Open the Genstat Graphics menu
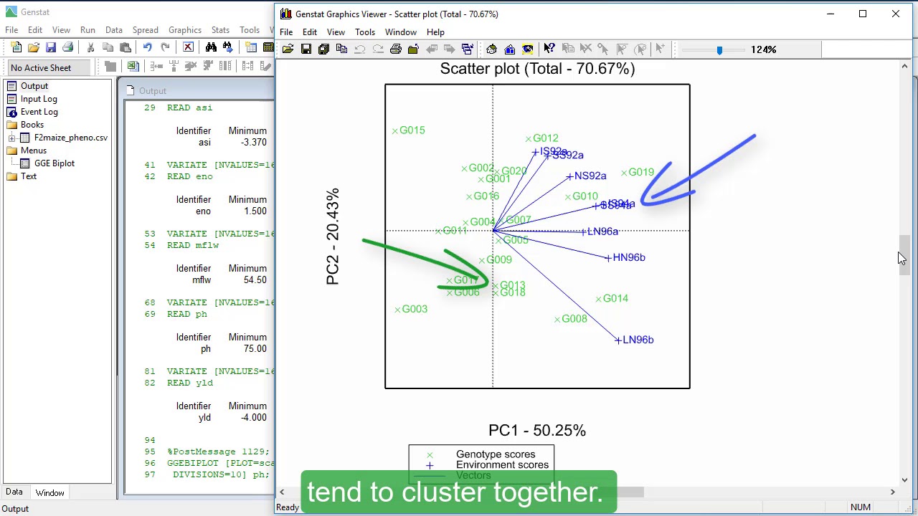This screenshot has height=516, width=918. tap(185, 30)
